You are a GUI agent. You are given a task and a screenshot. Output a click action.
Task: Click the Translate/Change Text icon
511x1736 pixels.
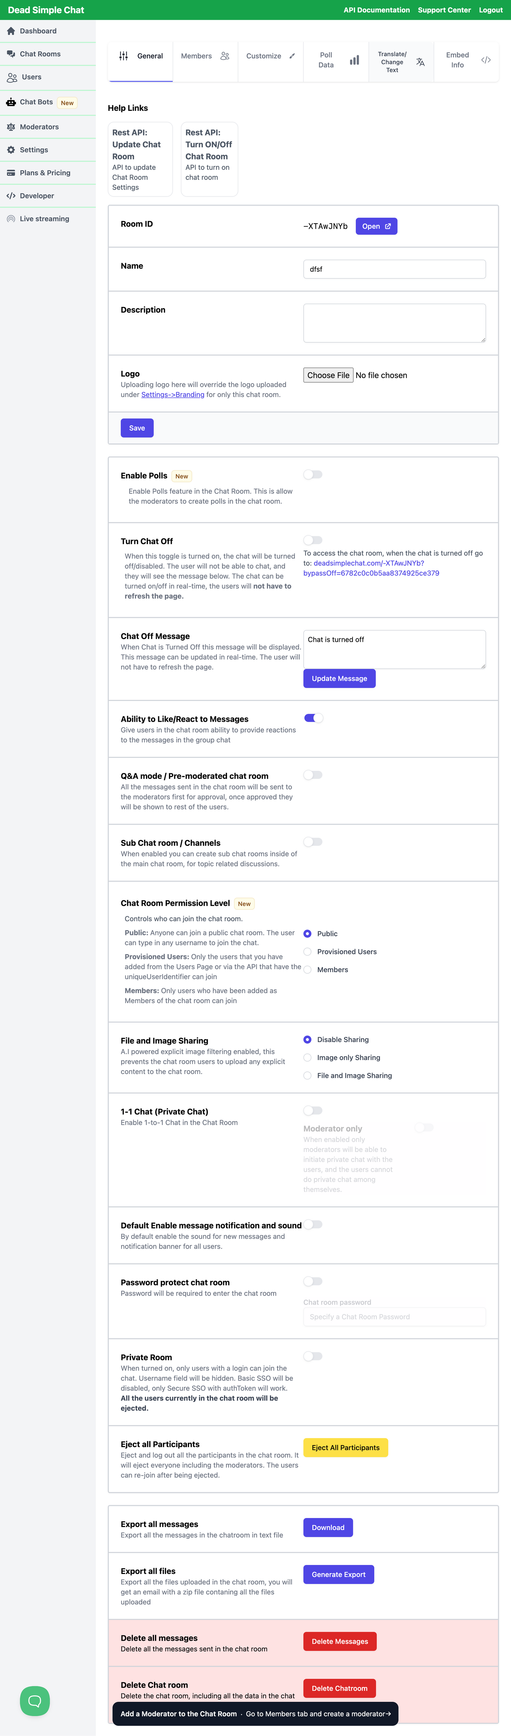pyautogui.click(x=419, y=61)
